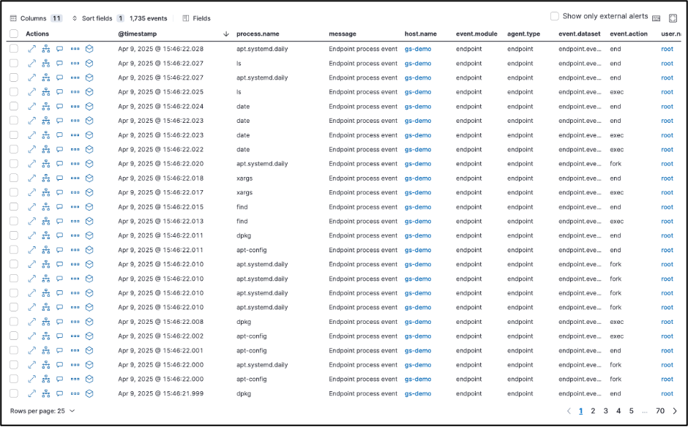Open the Columns selector
This screenshot has width=688, height=427.
point(36,18)
